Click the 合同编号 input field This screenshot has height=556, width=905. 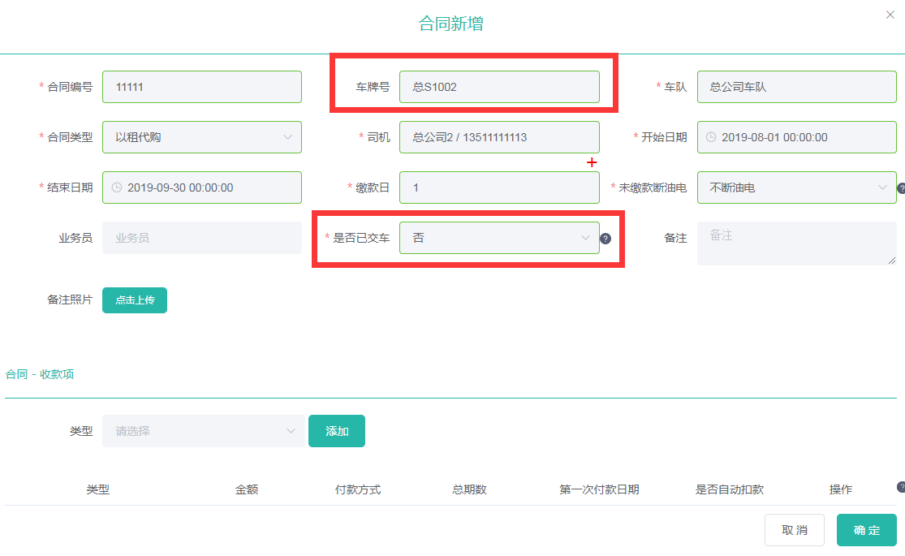pos(201,87)
